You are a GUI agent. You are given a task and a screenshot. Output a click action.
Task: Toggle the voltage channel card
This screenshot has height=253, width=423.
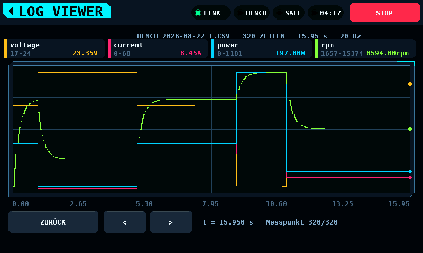(x=54, y=48)
